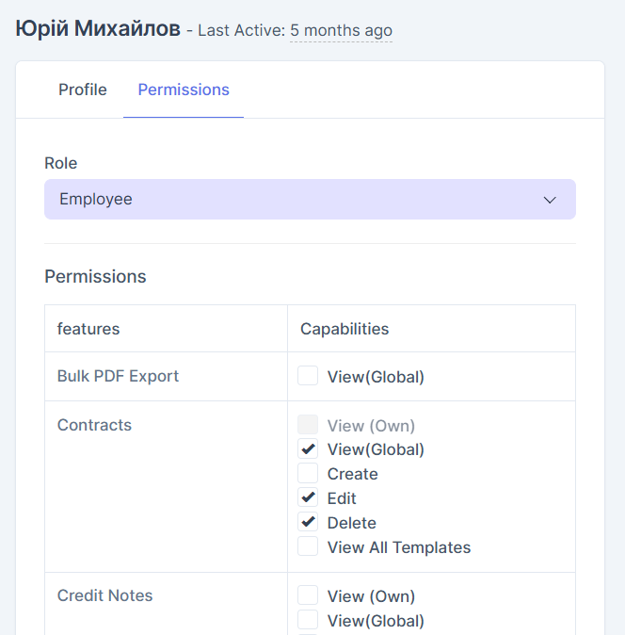Check Credit Notes View (Own) checkbox
This screenshot has width=625, height=635.
click(x=308, y=596)
